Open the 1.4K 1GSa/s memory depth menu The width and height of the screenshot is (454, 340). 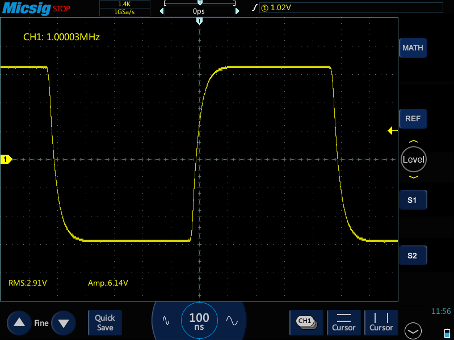pos(125,8)
